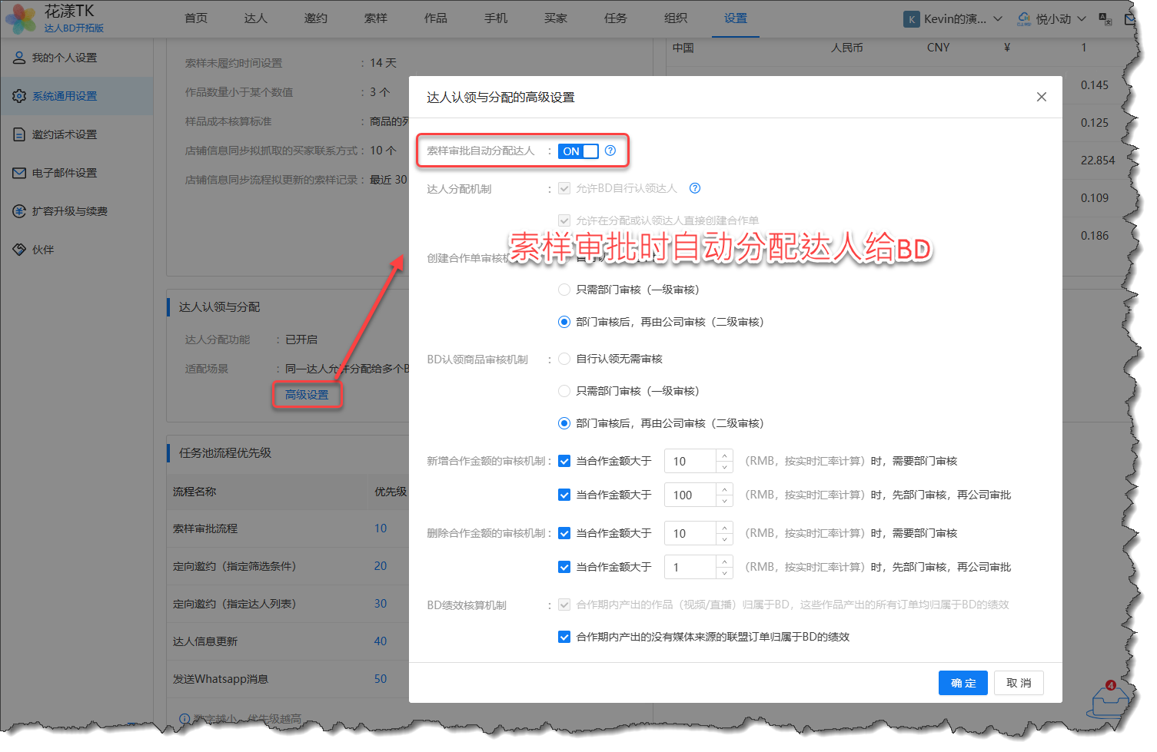This screenshot has width=1157, height=752.
Task: Click the 取消 cancel button
Action: click(1019, 683)
